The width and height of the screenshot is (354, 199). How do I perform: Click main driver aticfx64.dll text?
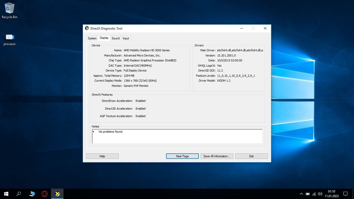[240, 50]
